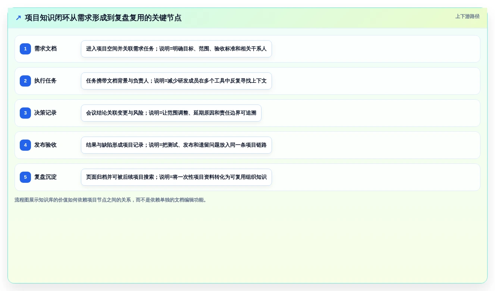Click the 需求文档 step label

coord(46,49)
